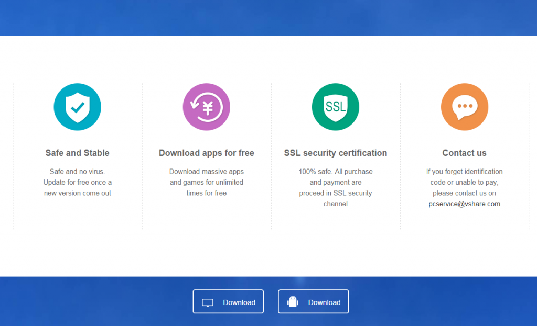Click the 'times for free' text line
Screen dimensions: 537x326
tap(207, 193)
